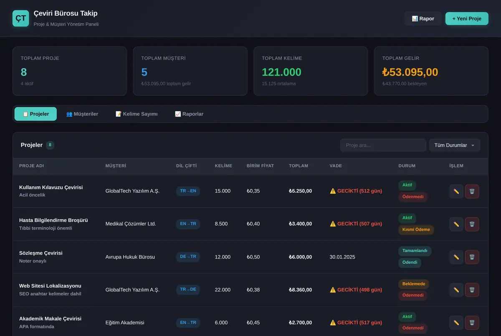Click the Toplam Müşteri stat card

pos(190,71)
